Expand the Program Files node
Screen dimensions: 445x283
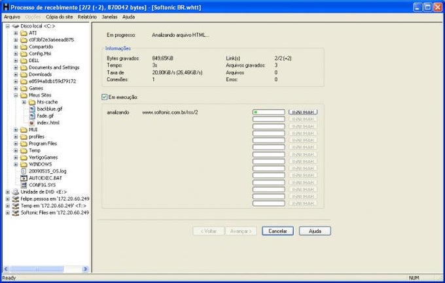pyautogui.click(x=16, y=144)
